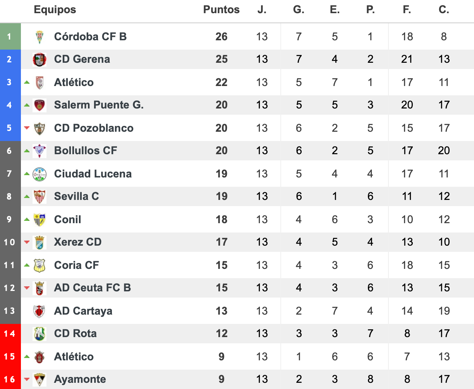Open Ayamonte team link
The height and width of the screenshot is (389, 474).
(80, 379)
